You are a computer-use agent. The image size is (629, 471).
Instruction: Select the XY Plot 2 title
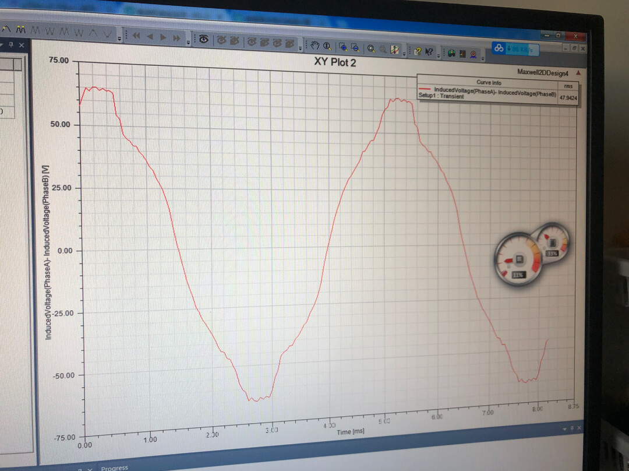(335, 62)
